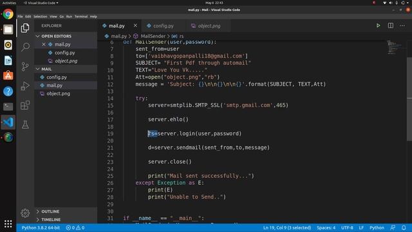The height and width of the screenshot is (232, 412).
Task: Open the Testing flask view
Action: tap(25, 124)
